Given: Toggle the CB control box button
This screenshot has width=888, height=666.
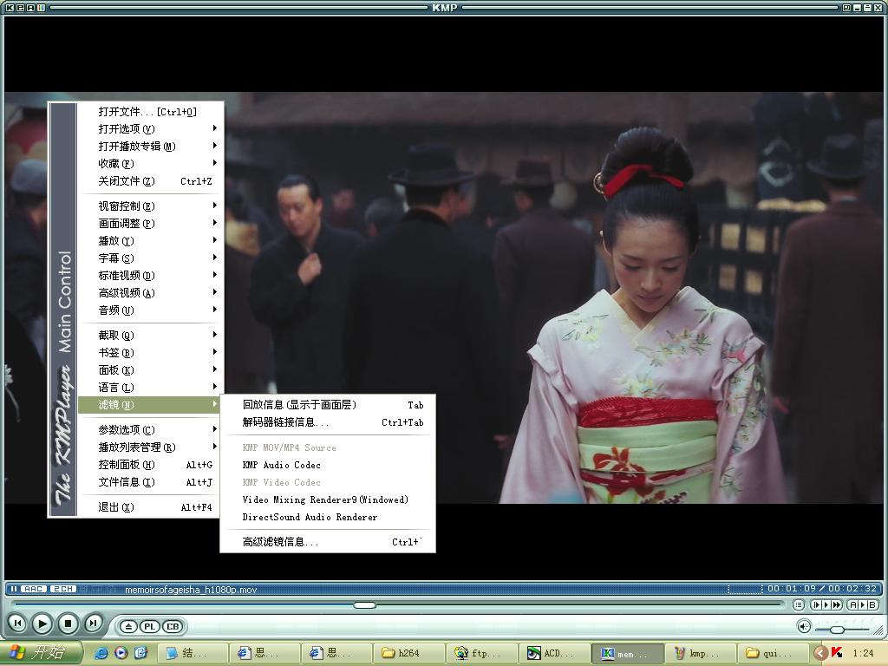Looking at the screenshot, I should tap(173, 626).
